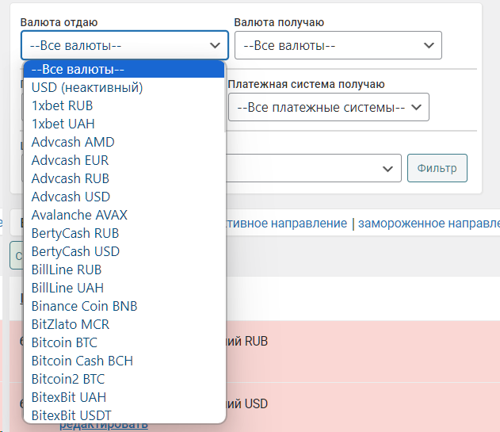Screen dimensions: 500x432
Task: Select 'Advcash AMD' option
Action: [x=73, y=142]
